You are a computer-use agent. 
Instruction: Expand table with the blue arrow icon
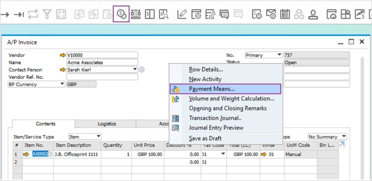pos(342,144)
